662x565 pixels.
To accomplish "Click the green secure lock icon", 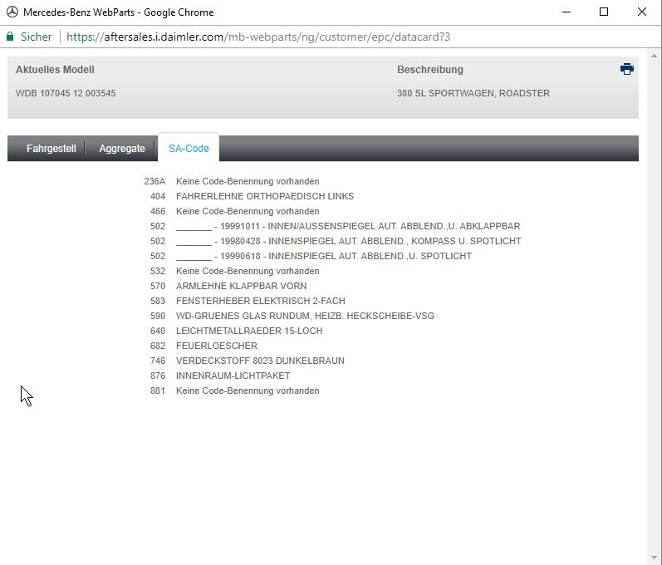I will click(x=10, y=37).
